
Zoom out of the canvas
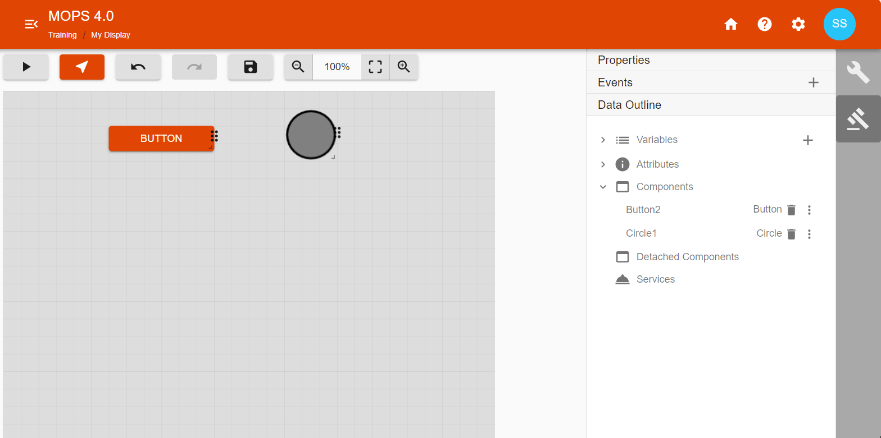[x=298, y=67]
